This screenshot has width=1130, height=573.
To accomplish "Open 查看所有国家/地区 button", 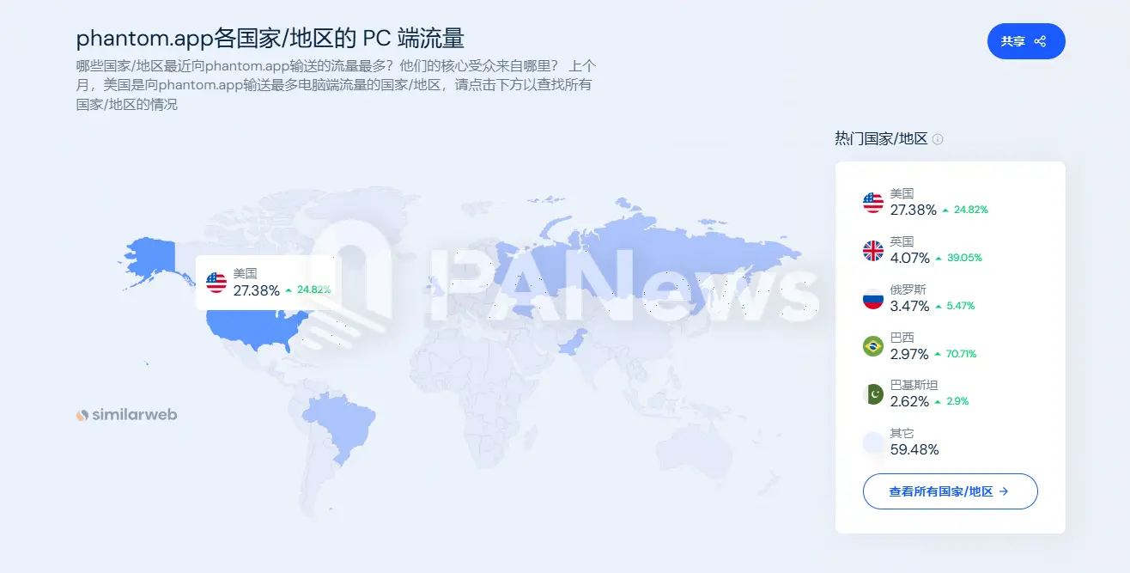I will (x=951, y=491).
